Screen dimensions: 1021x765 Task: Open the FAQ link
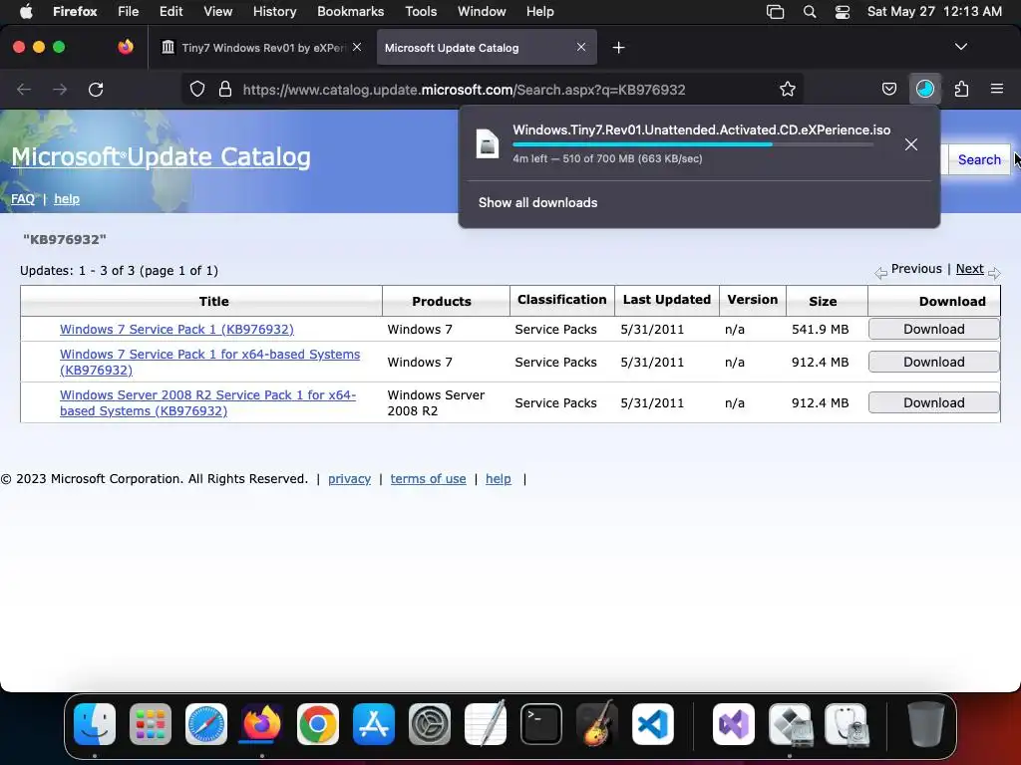click(x=23, y=199)
